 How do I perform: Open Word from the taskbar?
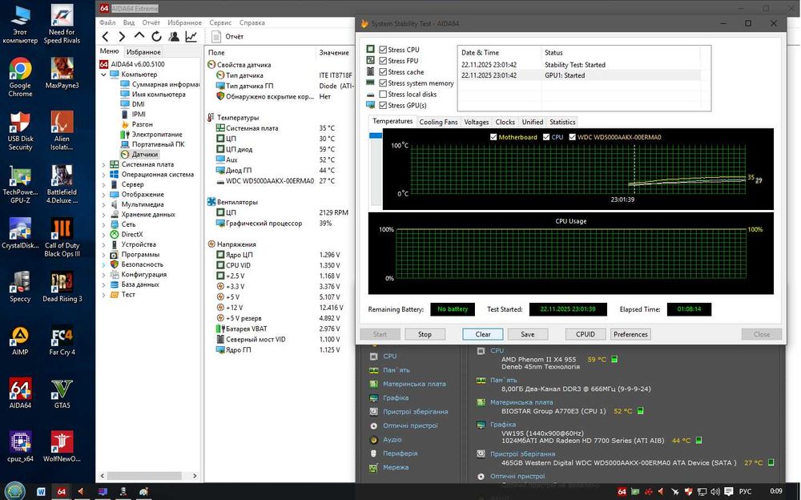click(41, 492)
